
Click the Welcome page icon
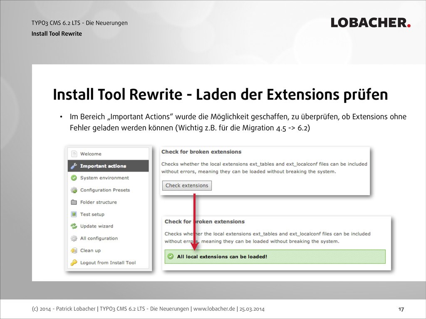click(74, 154)
